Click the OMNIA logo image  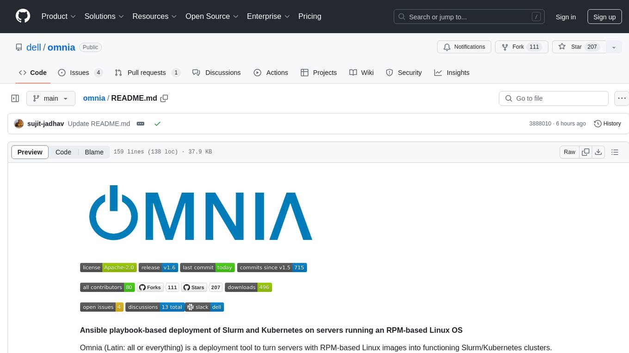(x=200, y=213)
